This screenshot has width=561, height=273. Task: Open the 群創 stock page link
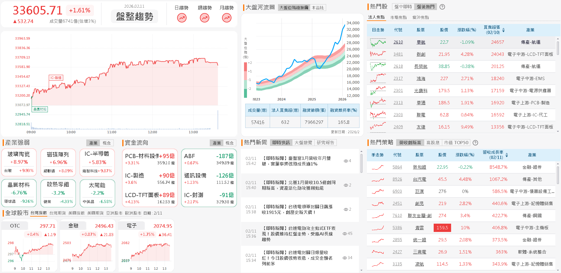421,54
